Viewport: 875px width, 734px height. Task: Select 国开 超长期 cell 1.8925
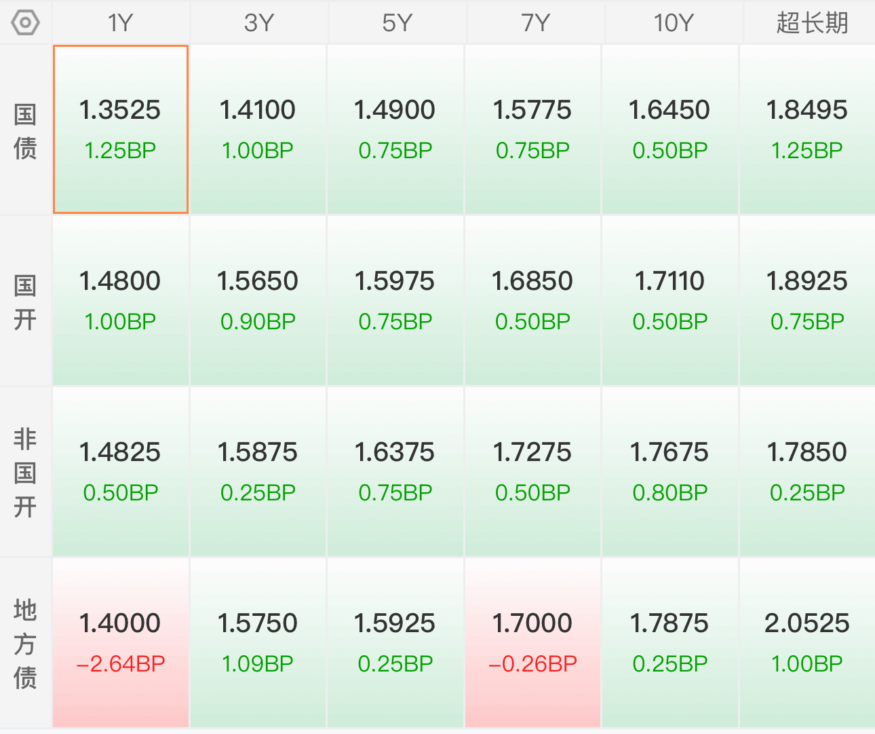coord(806,300)
